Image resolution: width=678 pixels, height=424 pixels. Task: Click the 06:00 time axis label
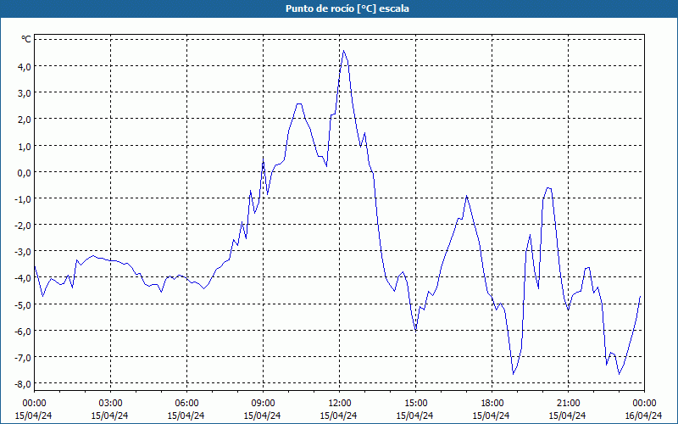(186, 404)
